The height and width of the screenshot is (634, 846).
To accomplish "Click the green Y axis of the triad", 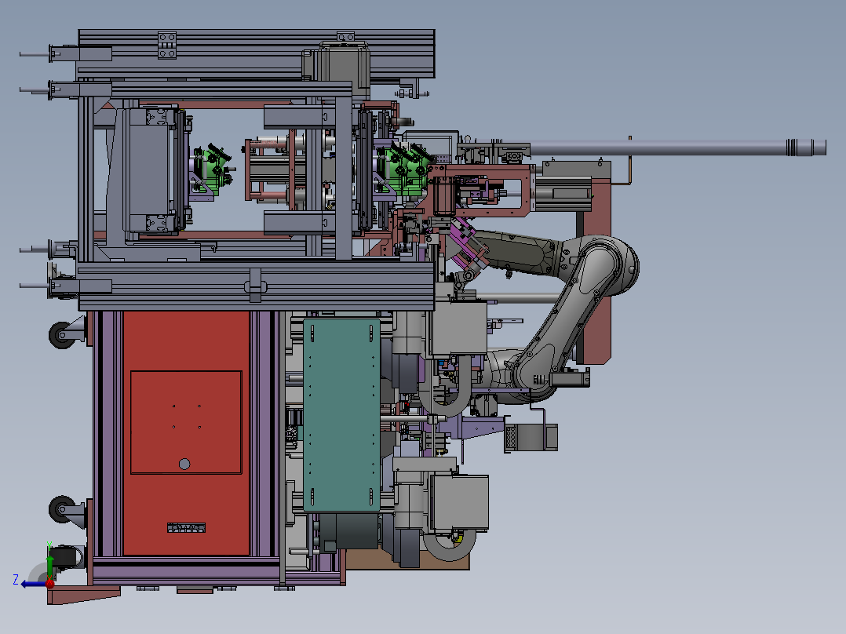I will (x=49, y=567).
